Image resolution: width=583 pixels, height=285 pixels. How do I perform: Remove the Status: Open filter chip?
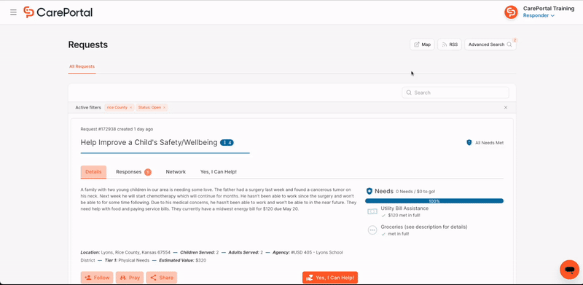coord(165,108)
